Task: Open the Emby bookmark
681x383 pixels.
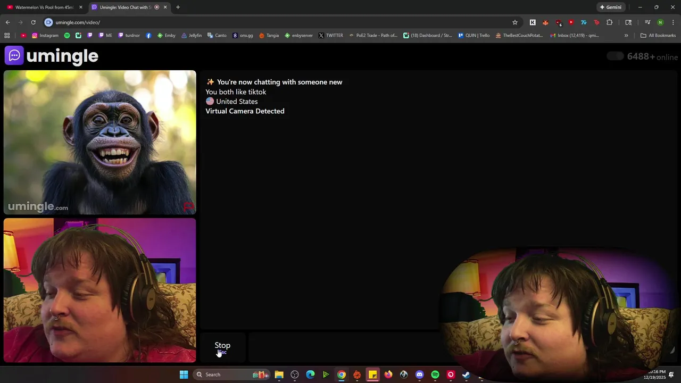Action: [x=167, y=36]
